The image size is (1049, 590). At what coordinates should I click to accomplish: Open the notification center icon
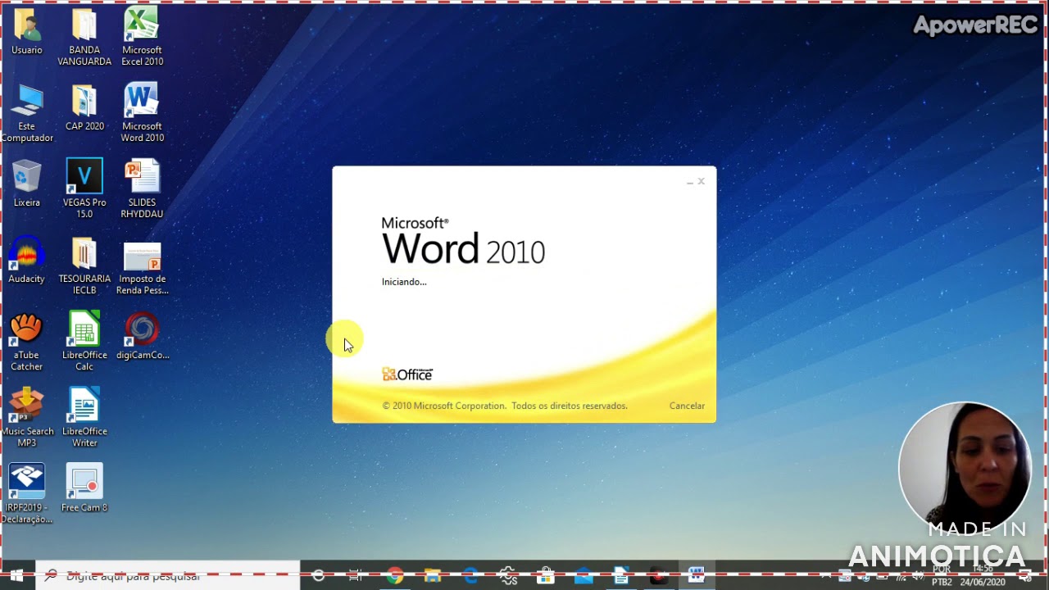[1025, 576]
